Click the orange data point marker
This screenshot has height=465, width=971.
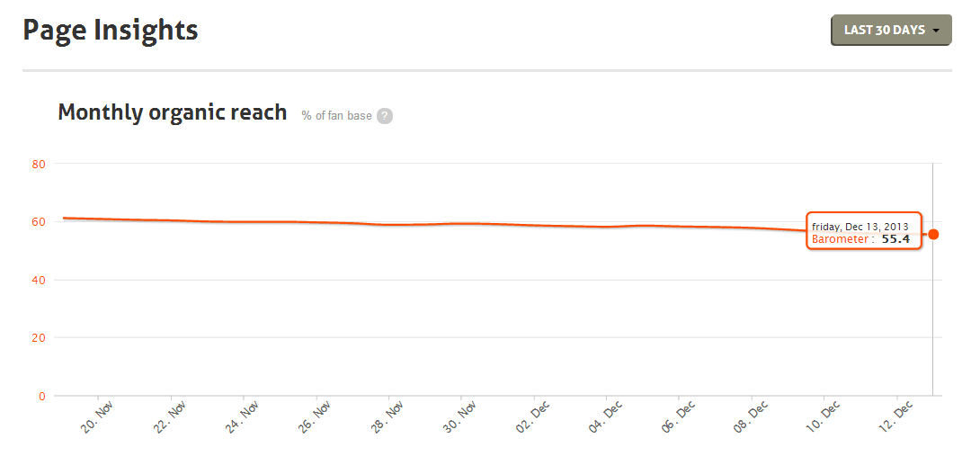(x=933, y=235)
